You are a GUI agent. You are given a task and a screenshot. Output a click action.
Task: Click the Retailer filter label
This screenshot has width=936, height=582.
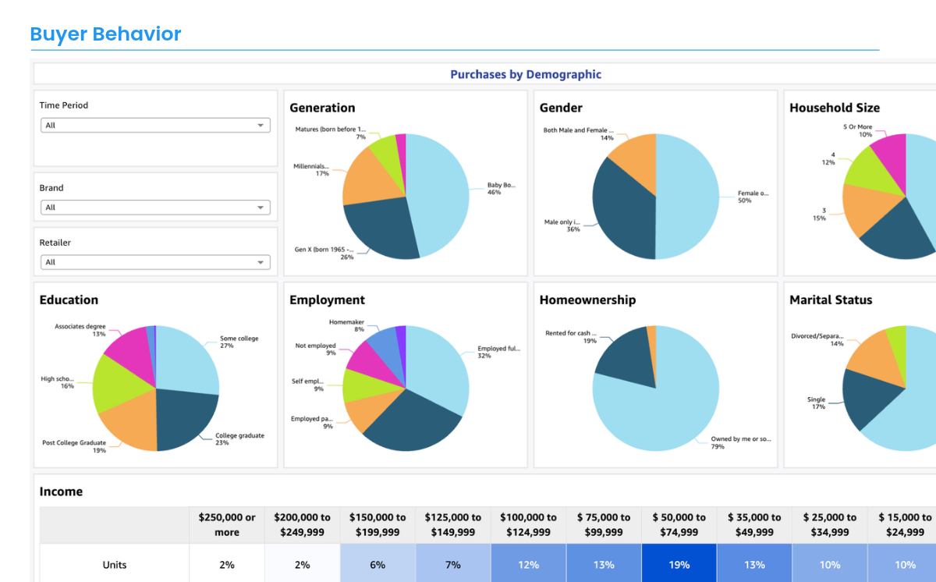(x=55, y=243)
